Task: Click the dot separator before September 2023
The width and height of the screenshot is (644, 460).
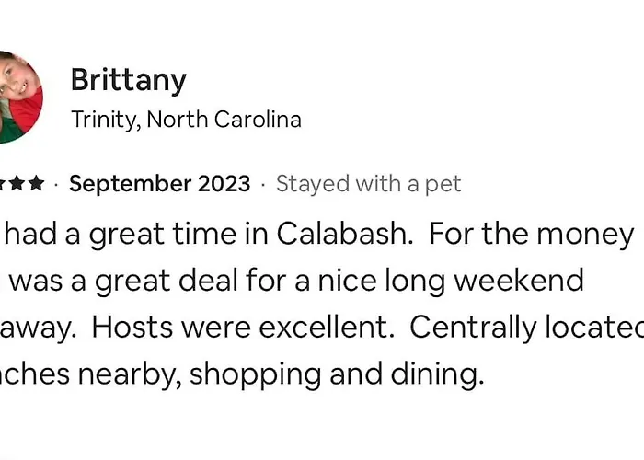Action: (x=56, y=185)
